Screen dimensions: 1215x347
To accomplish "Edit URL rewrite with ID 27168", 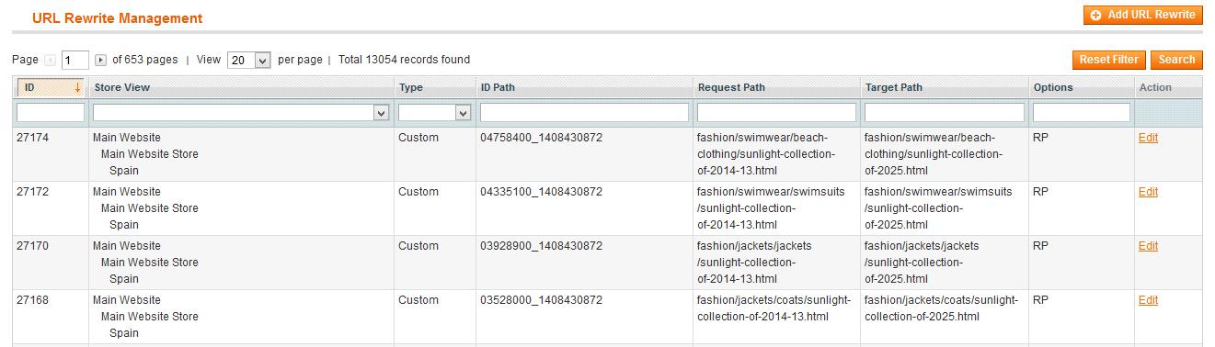I will click(1148, 300).
